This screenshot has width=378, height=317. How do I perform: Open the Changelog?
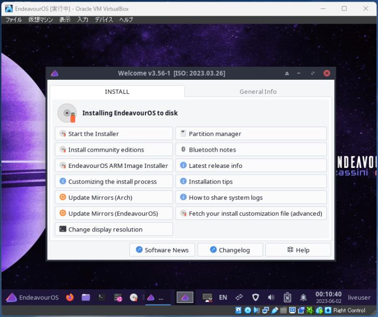(x=230, y=250)
